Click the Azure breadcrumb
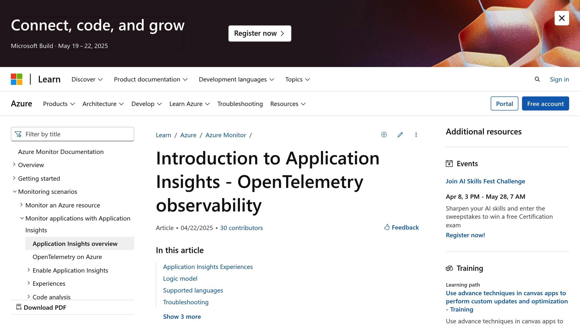580x326 pixels. pyautogui.click(x=188, y=135)
